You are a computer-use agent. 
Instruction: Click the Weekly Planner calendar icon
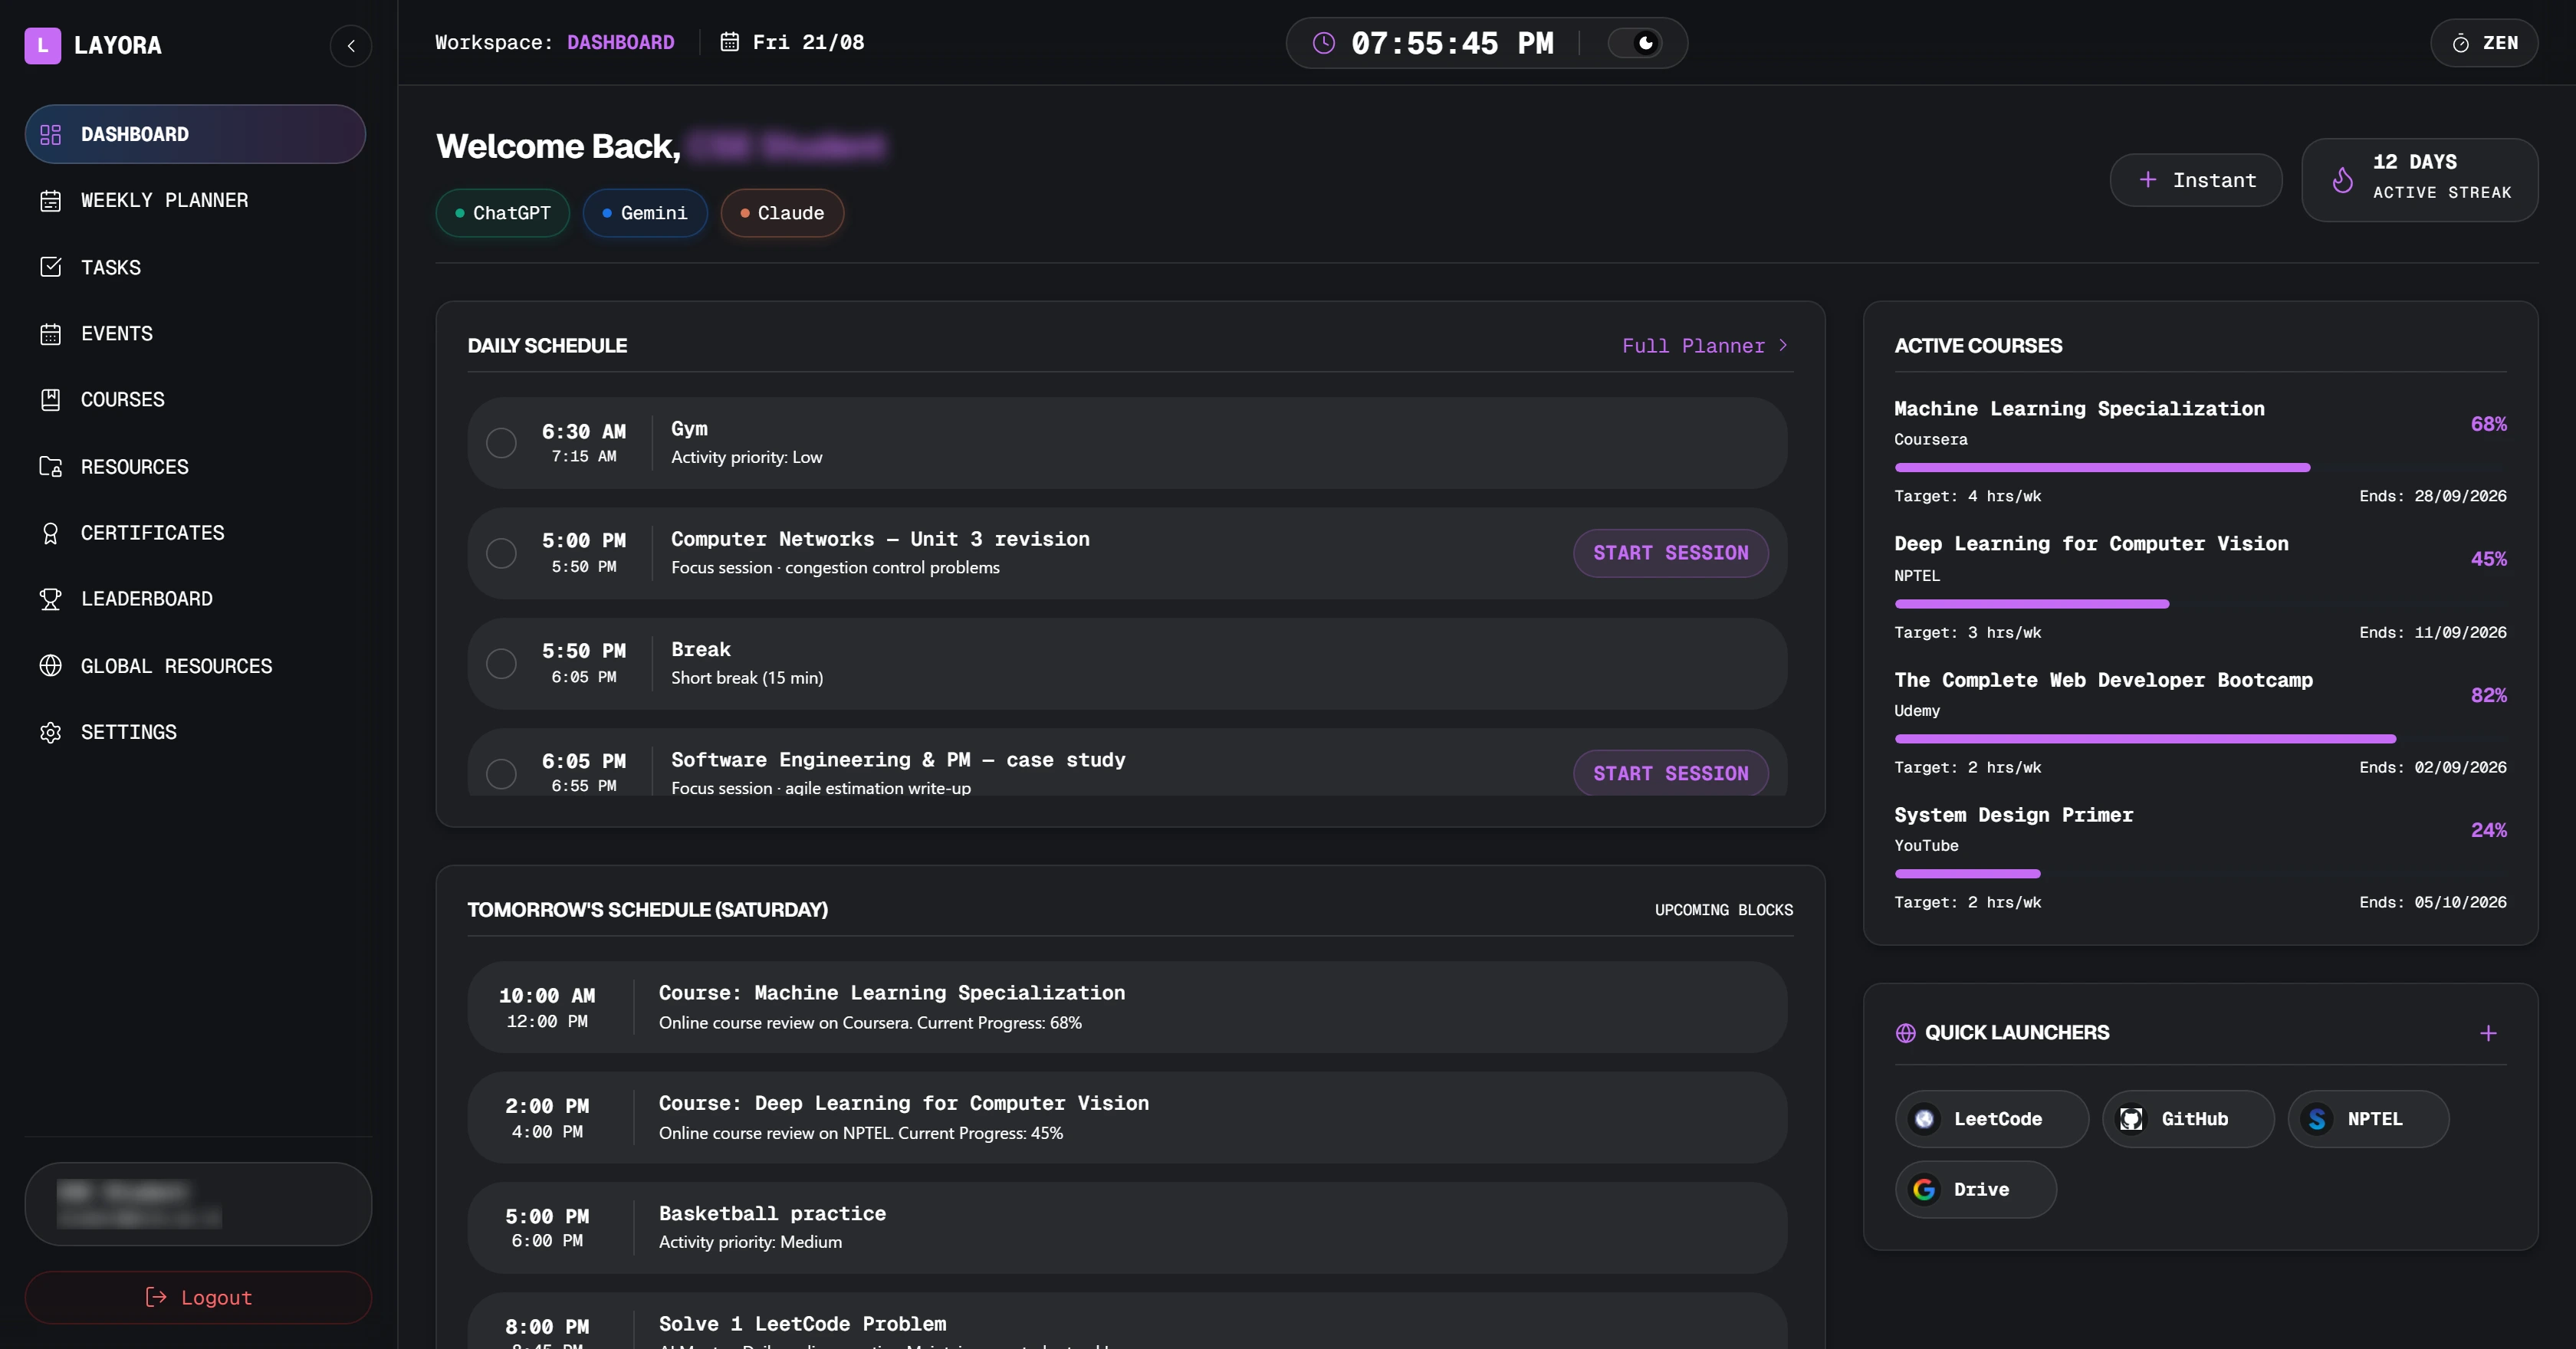[x=50, y=200]
